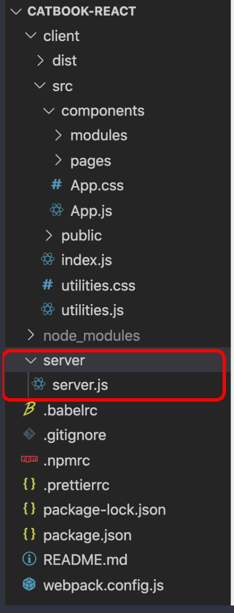The height and width of the screenshot is (613, 234).
Task: Collapse the CATBOOK-REACT root folder
Action: [16, 11]
